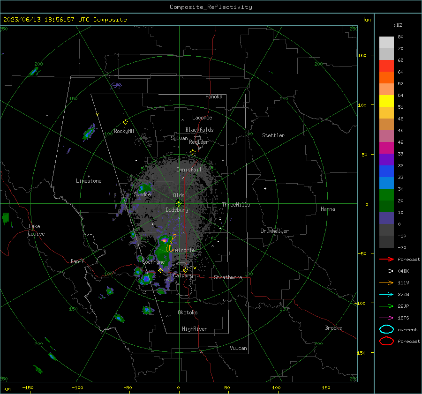The height and width of the screenshot is (394, 422).
Task: Click the red forecast ellipse legend icon
Action: tap(386, 341)
